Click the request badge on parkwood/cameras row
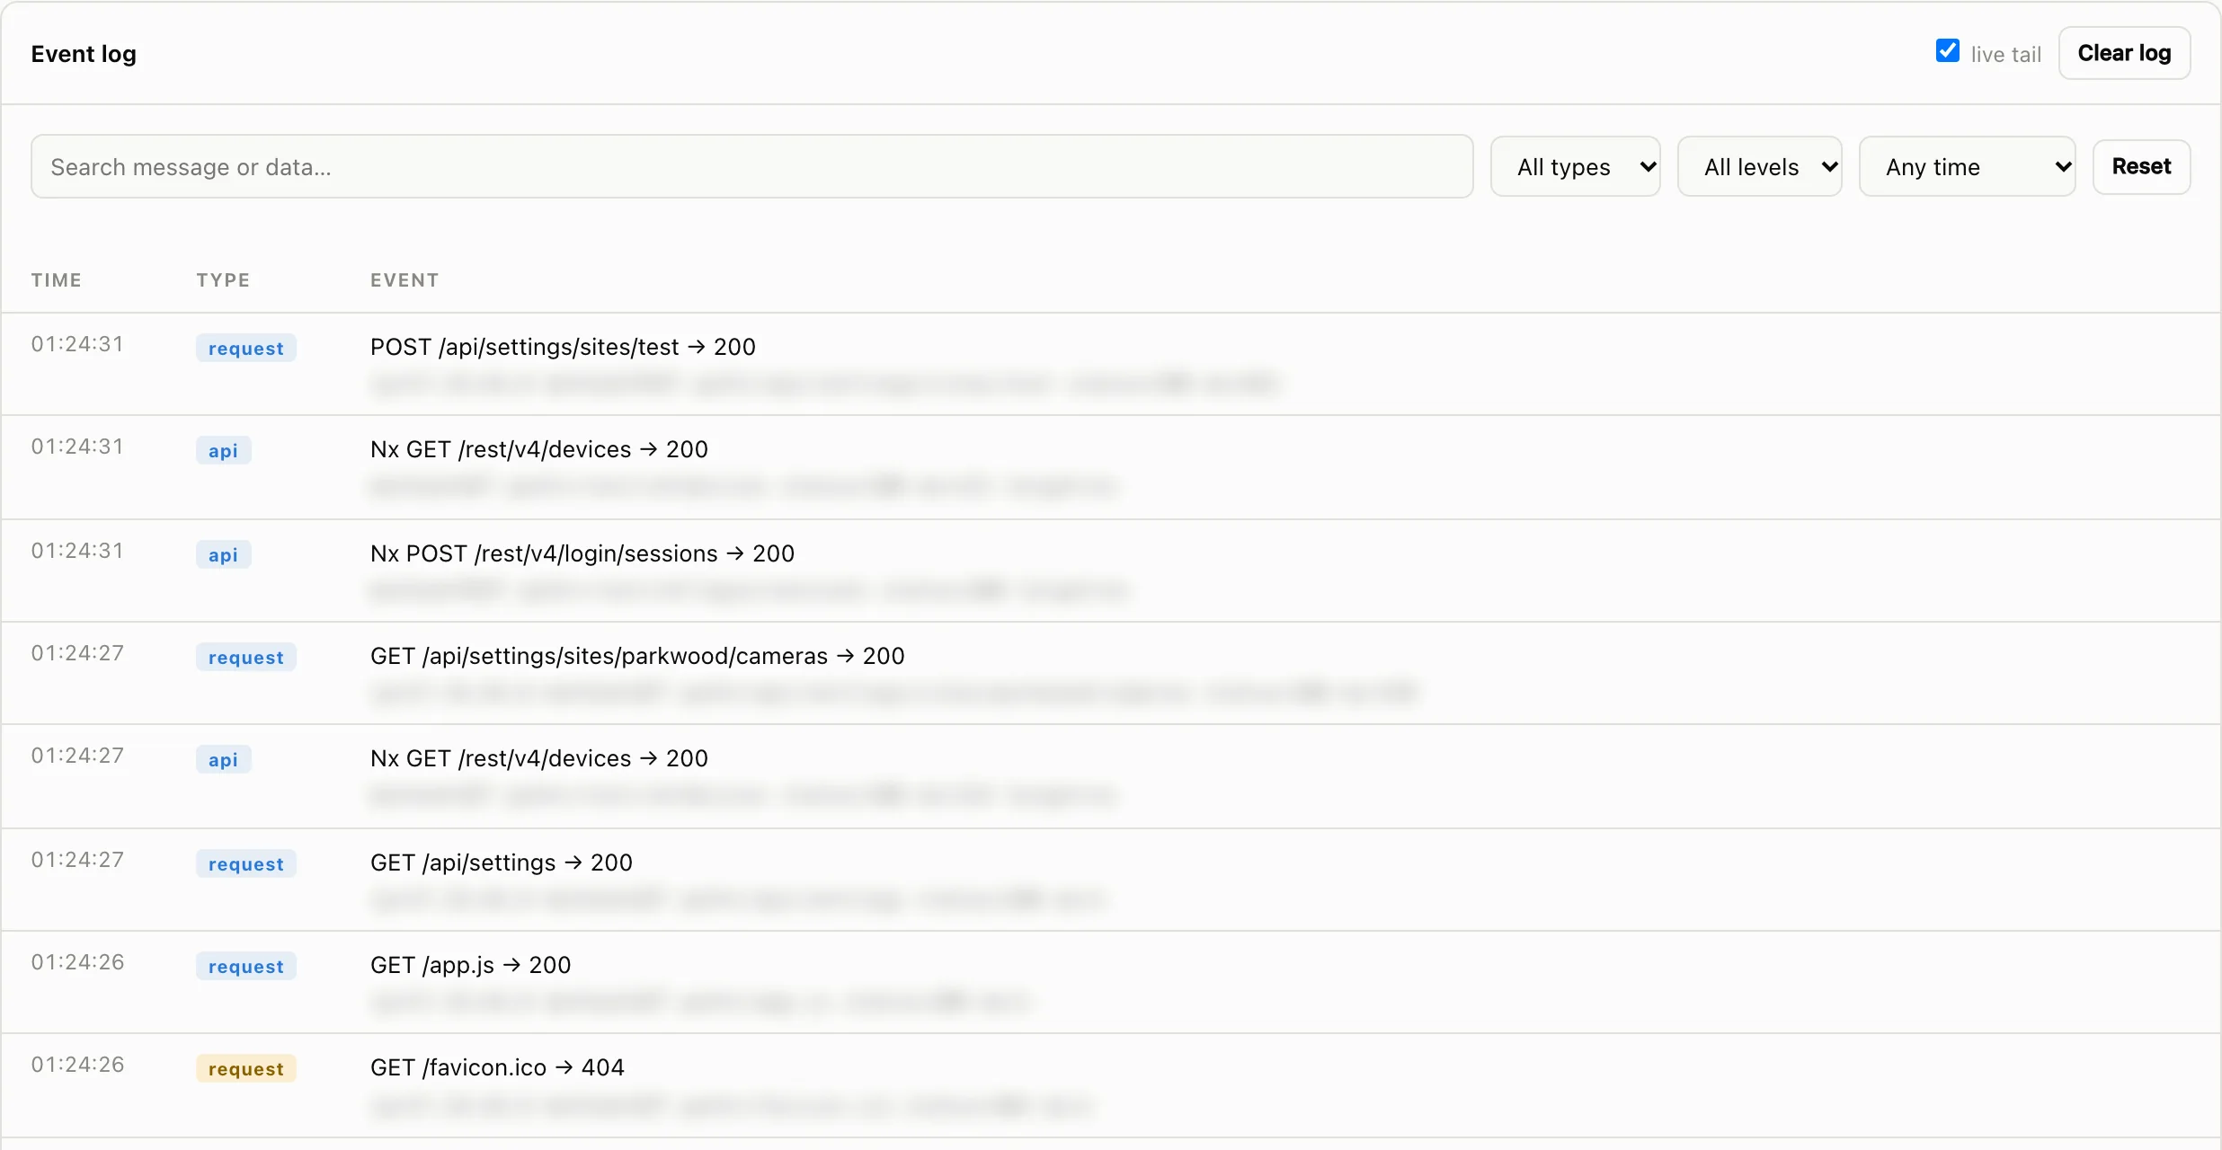The height and width of the screenshot is (1150, 2222). (245, 657)
